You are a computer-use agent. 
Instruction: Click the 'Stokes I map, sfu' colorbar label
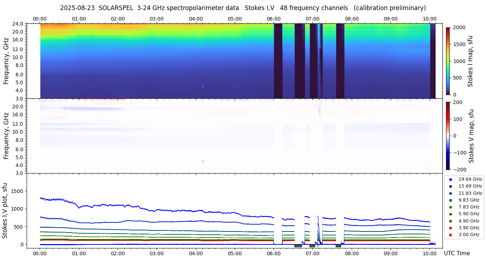pyautogui.click(x=470, y=61)
